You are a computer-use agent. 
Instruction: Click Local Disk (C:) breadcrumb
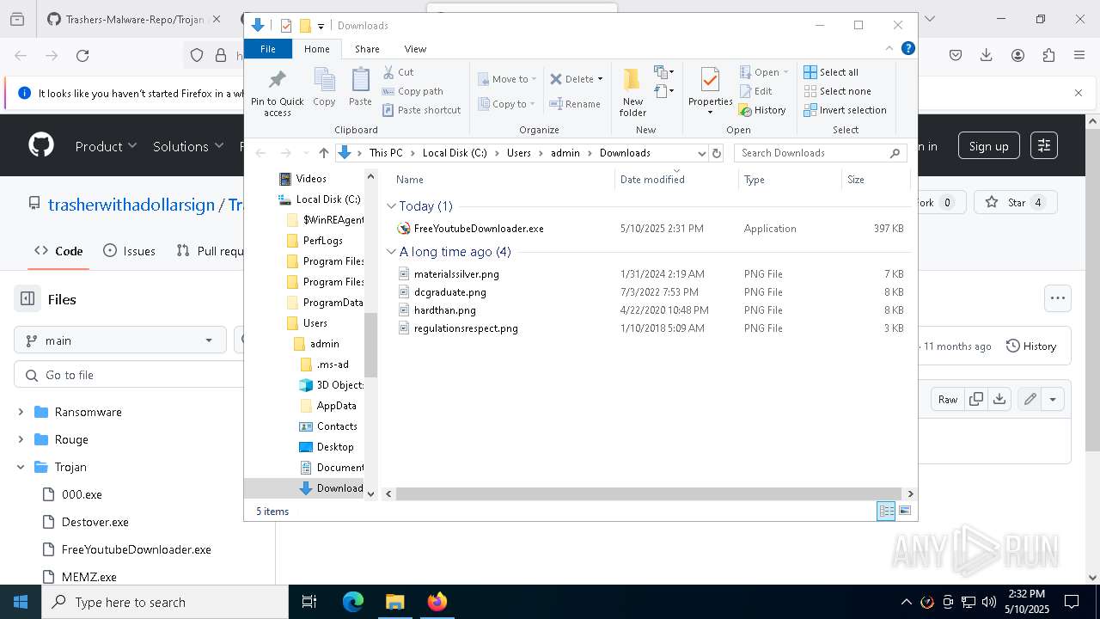point(455,153)
